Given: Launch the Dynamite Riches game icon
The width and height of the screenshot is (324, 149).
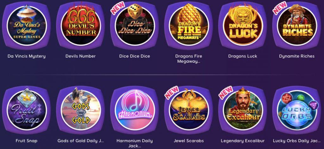Looking at the screenshot, I should point(297,26).
